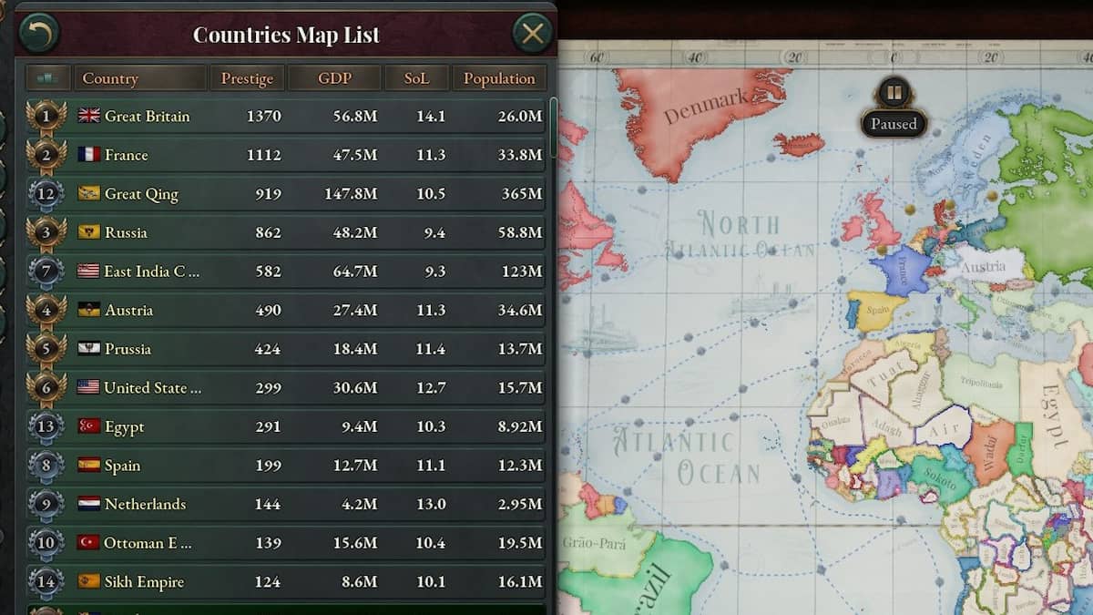Click Great Britain's rank 1 badge

[46, 116]
